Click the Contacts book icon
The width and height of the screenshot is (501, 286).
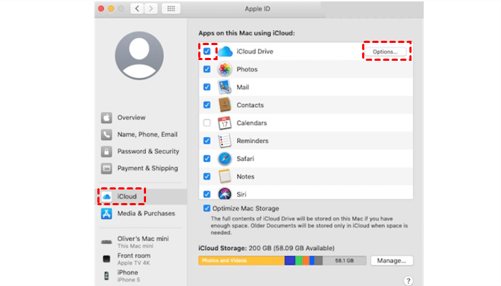click(x=225, y=105)
